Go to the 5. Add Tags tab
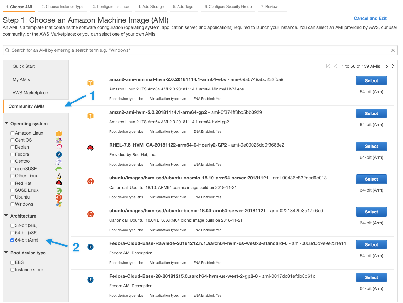This screenshot has height=303, width=403. click(x=183, y=7)
